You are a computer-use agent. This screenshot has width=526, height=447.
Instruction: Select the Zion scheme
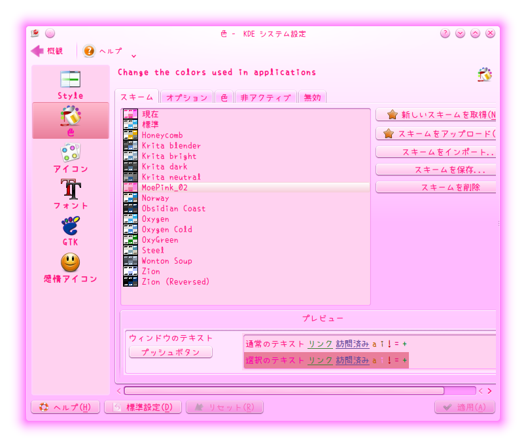tap(246, 271)
